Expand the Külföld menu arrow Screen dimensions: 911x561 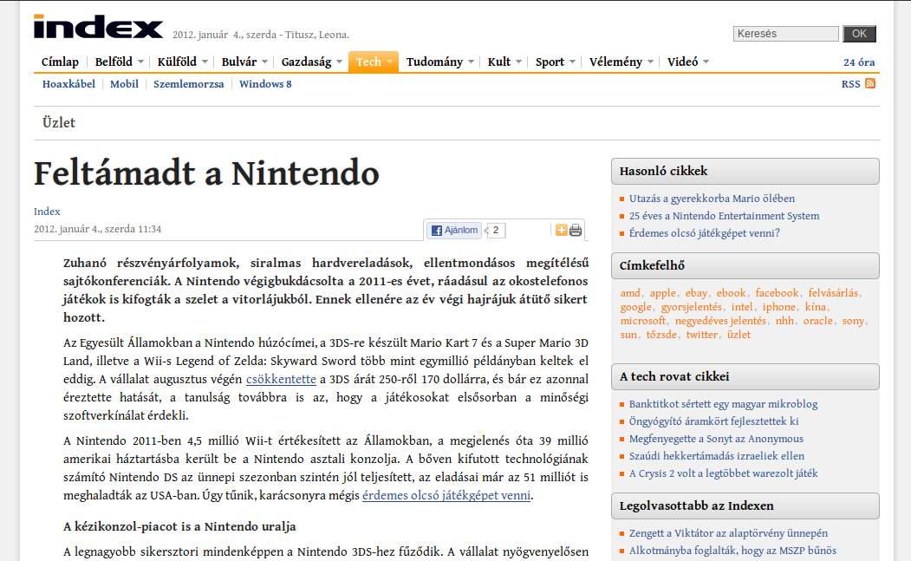205,62
